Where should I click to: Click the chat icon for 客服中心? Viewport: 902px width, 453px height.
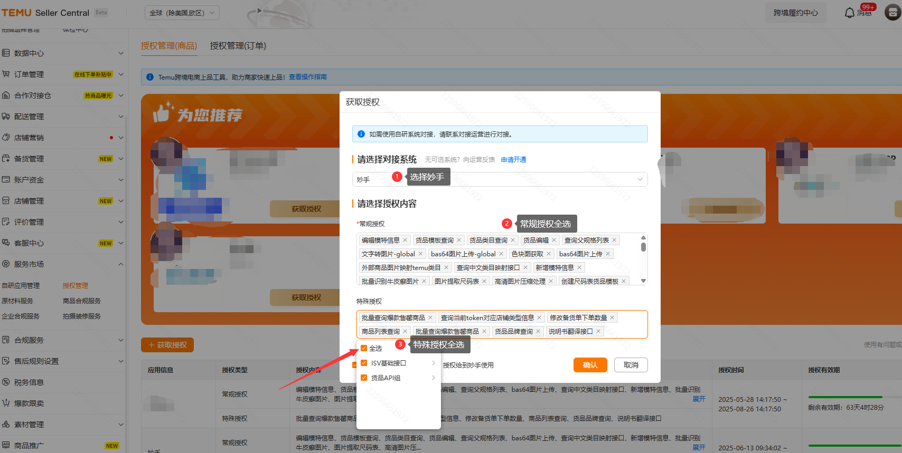(x=6, y=243)
